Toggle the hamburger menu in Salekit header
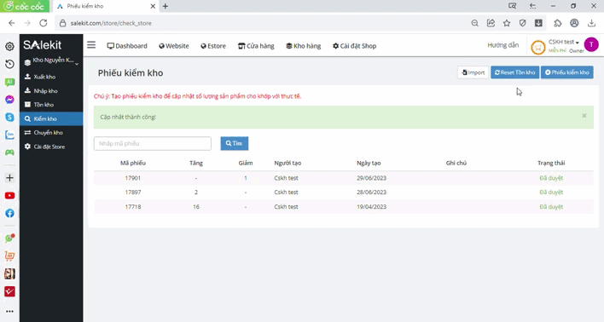 (x=91, y=45)
